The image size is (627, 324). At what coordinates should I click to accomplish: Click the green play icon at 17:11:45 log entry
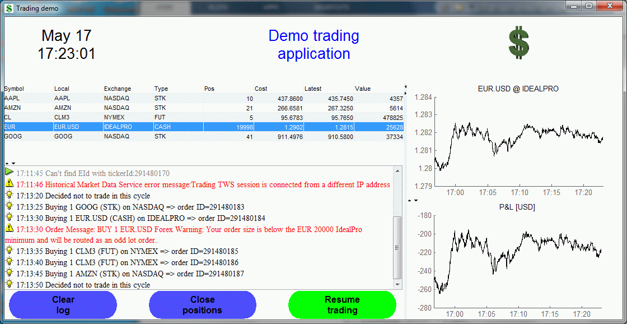(9, 172)
